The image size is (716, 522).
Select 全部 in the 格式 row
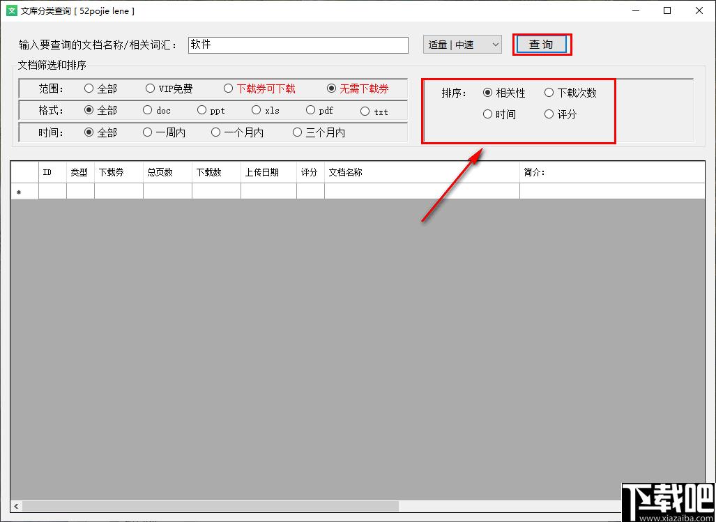[101, 110]
